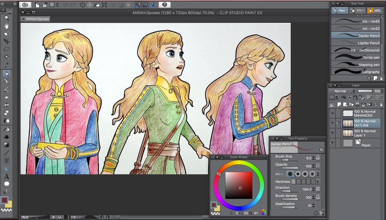This screenshot has height=220, width=386.
Task: Select the first anti-aliasing option (None)
Action: [x=290, y=174]
